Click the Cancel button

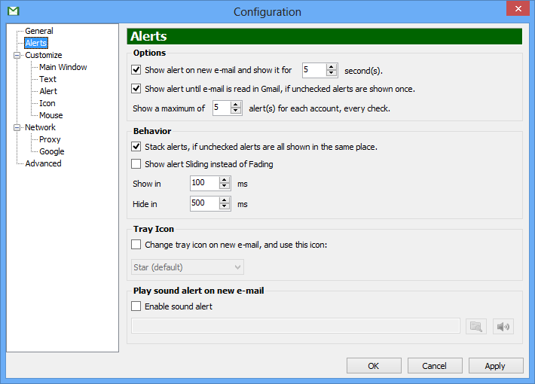point(435,366)
